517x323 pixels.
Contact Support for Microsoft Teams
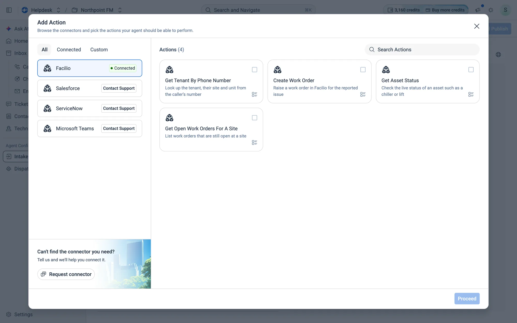119,128
